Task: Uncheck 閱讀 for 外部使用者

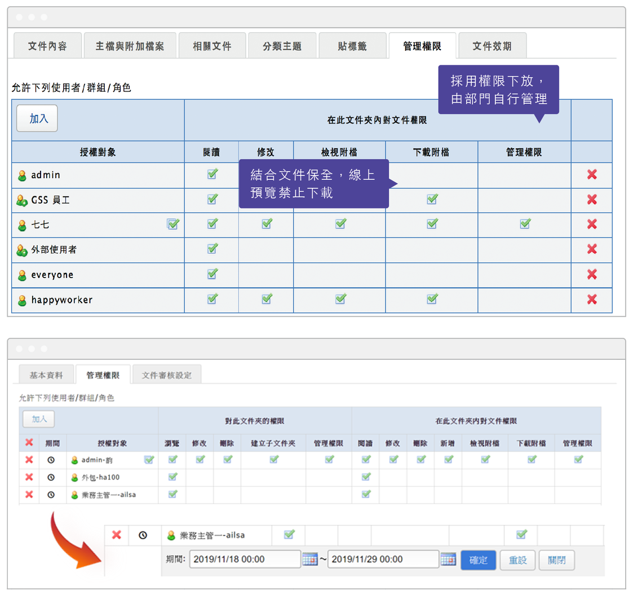Action: pyautogui.click(x=213, y=248)
